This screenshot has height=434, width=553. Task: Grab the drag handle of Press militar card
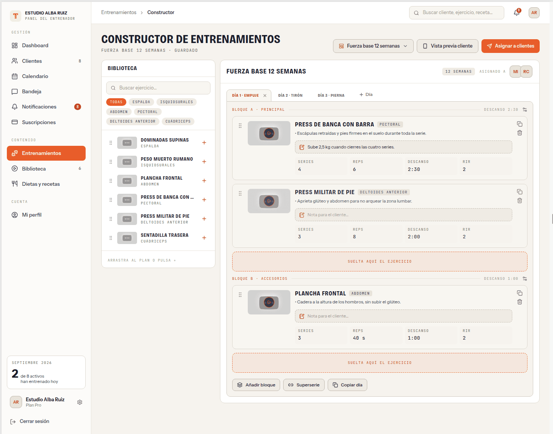pos(240,193)
